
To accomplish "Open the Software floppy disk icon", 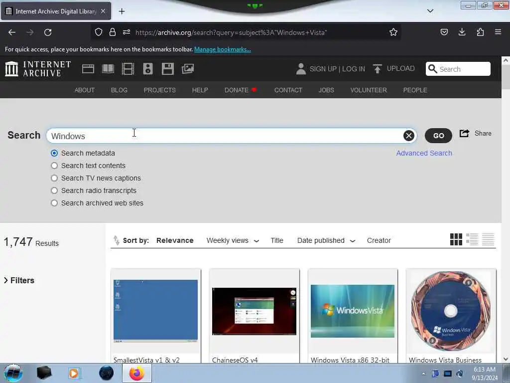I will 168,69.
